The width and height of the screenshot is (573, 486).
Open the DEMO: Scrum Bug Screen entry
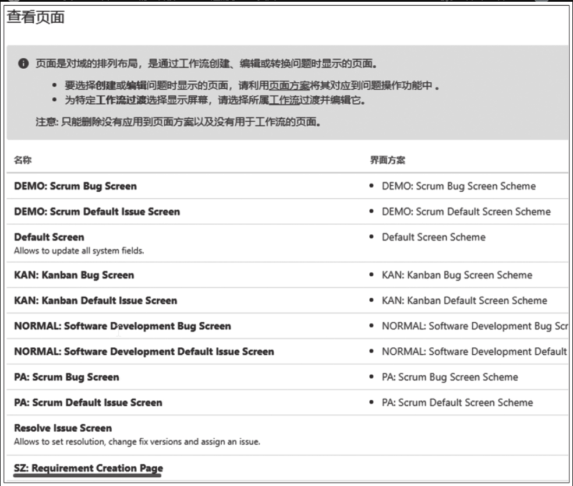click(75, 186)
